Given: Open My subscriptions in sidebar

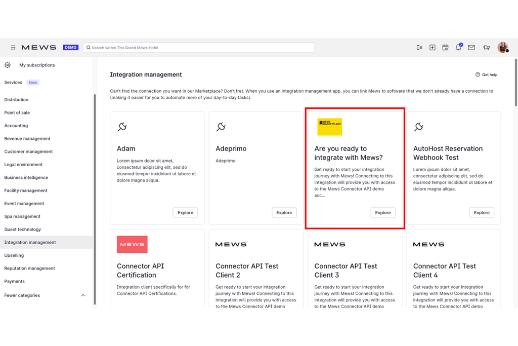Looking at the screenshot, I should click(x=37, y=65).
